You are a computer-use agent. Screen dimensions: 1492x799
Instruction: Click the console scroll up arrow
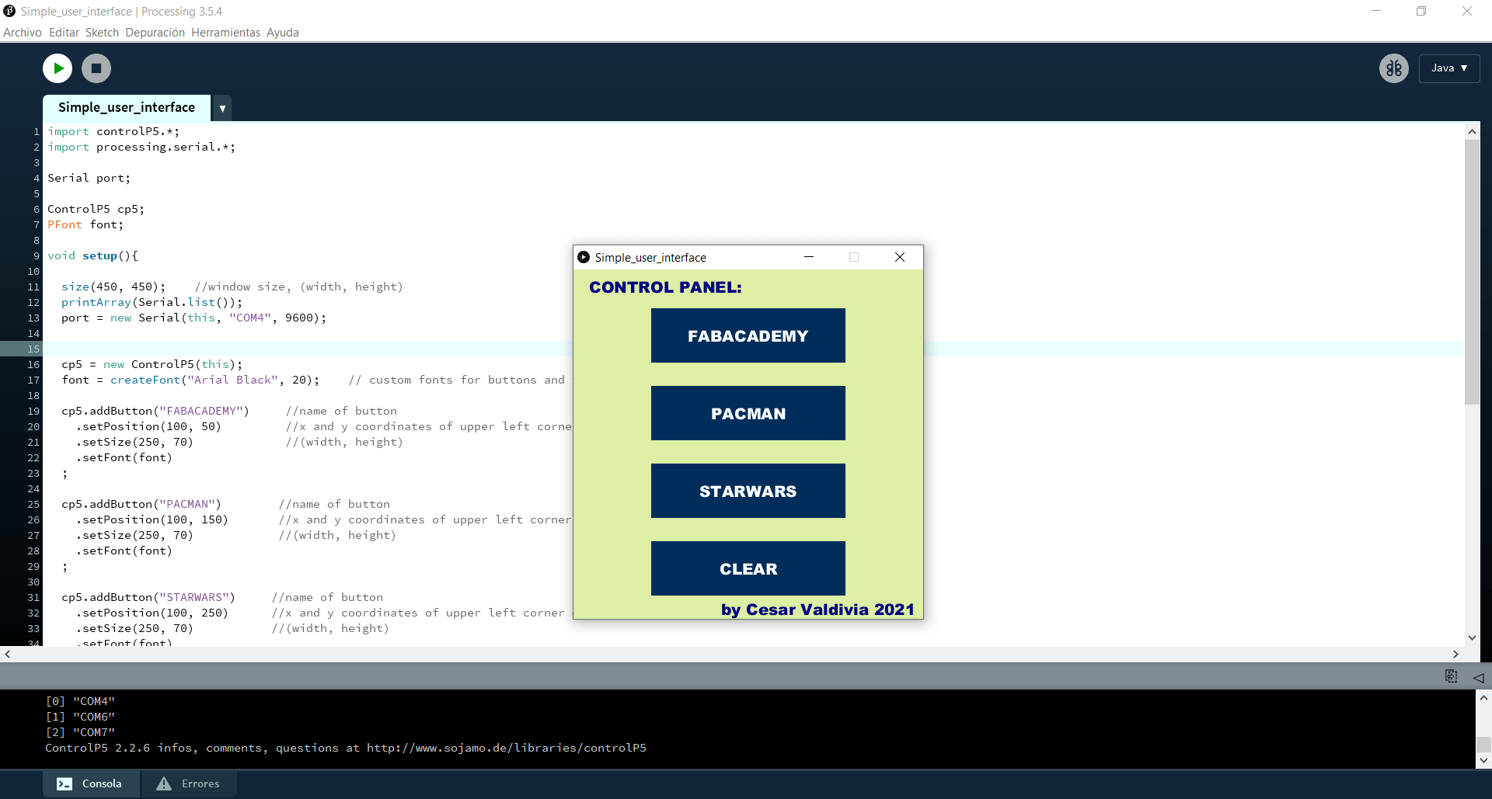tap(1483, 698)
